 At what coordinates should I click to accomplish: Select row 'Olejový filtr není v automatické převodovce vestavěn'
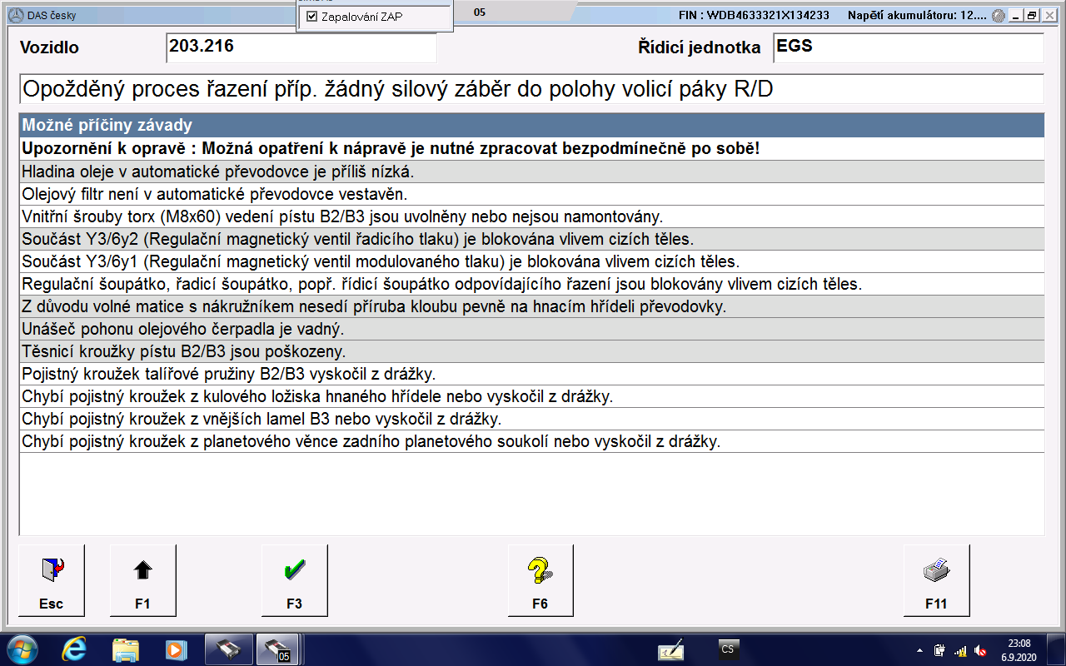click(x=531, y=194)
